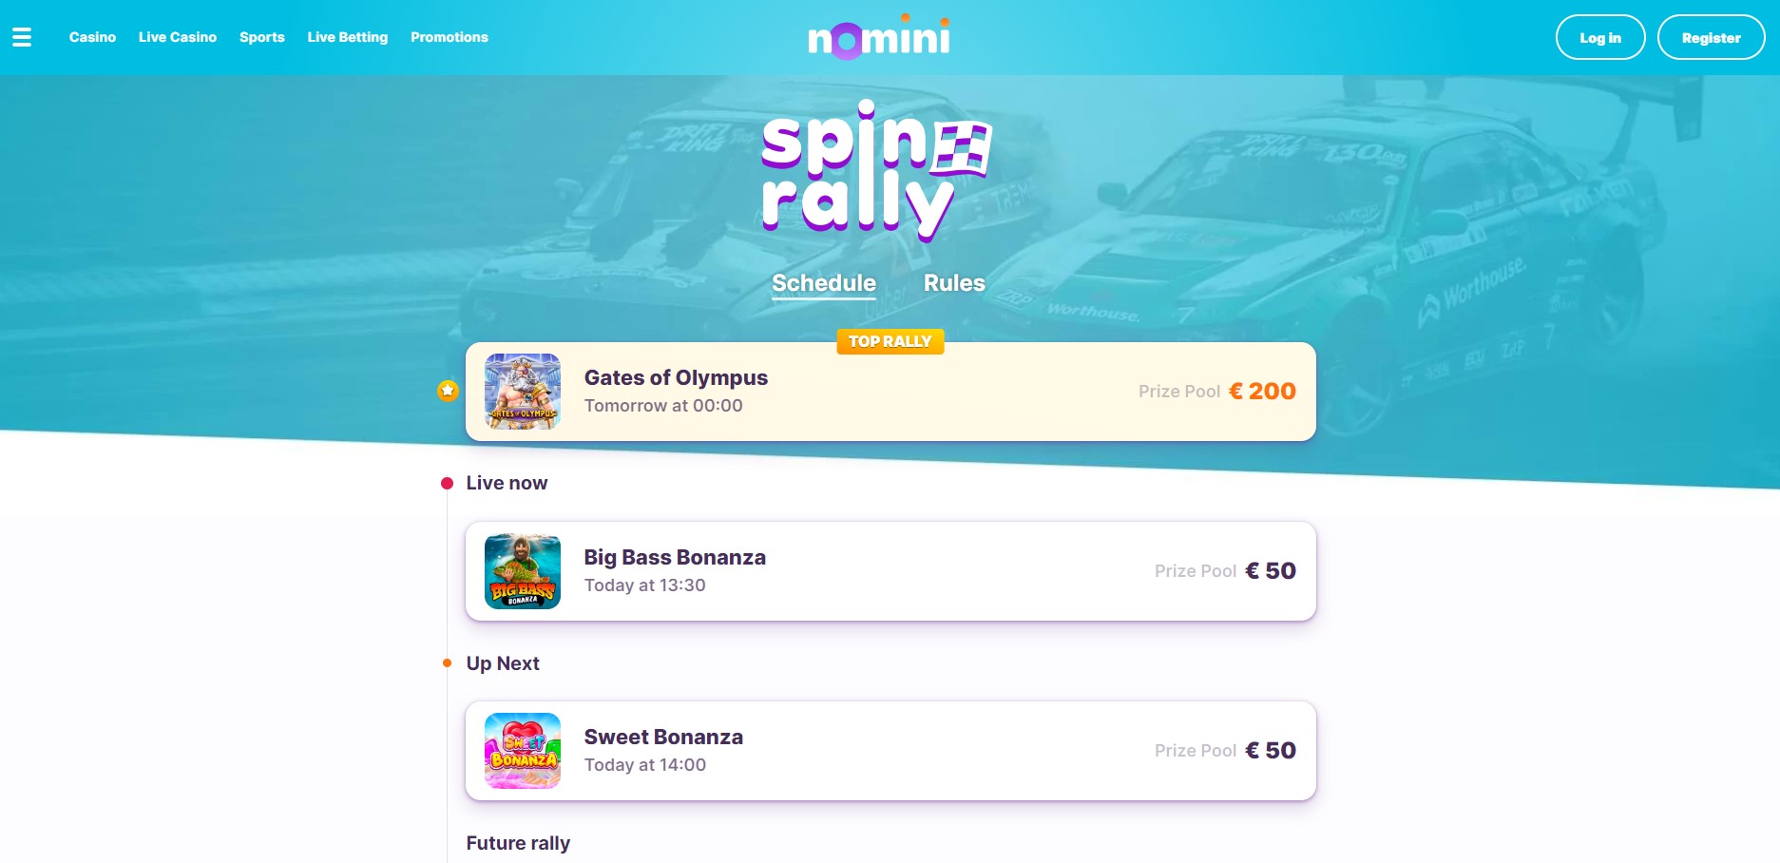Open the Sweet Bonanza game thumbnail
Screen dimensions: 1780x863
pyautogui.click(x=523, y=751)
